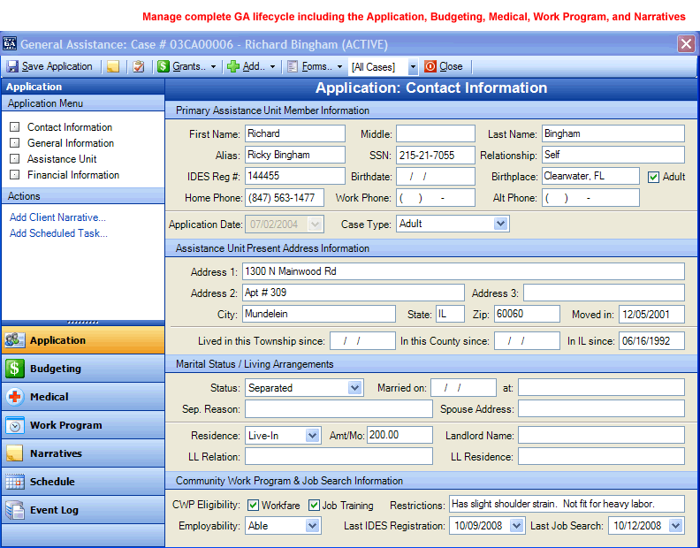
Task: Switch to the Budgeting section
Action: [x=83, y=369]
